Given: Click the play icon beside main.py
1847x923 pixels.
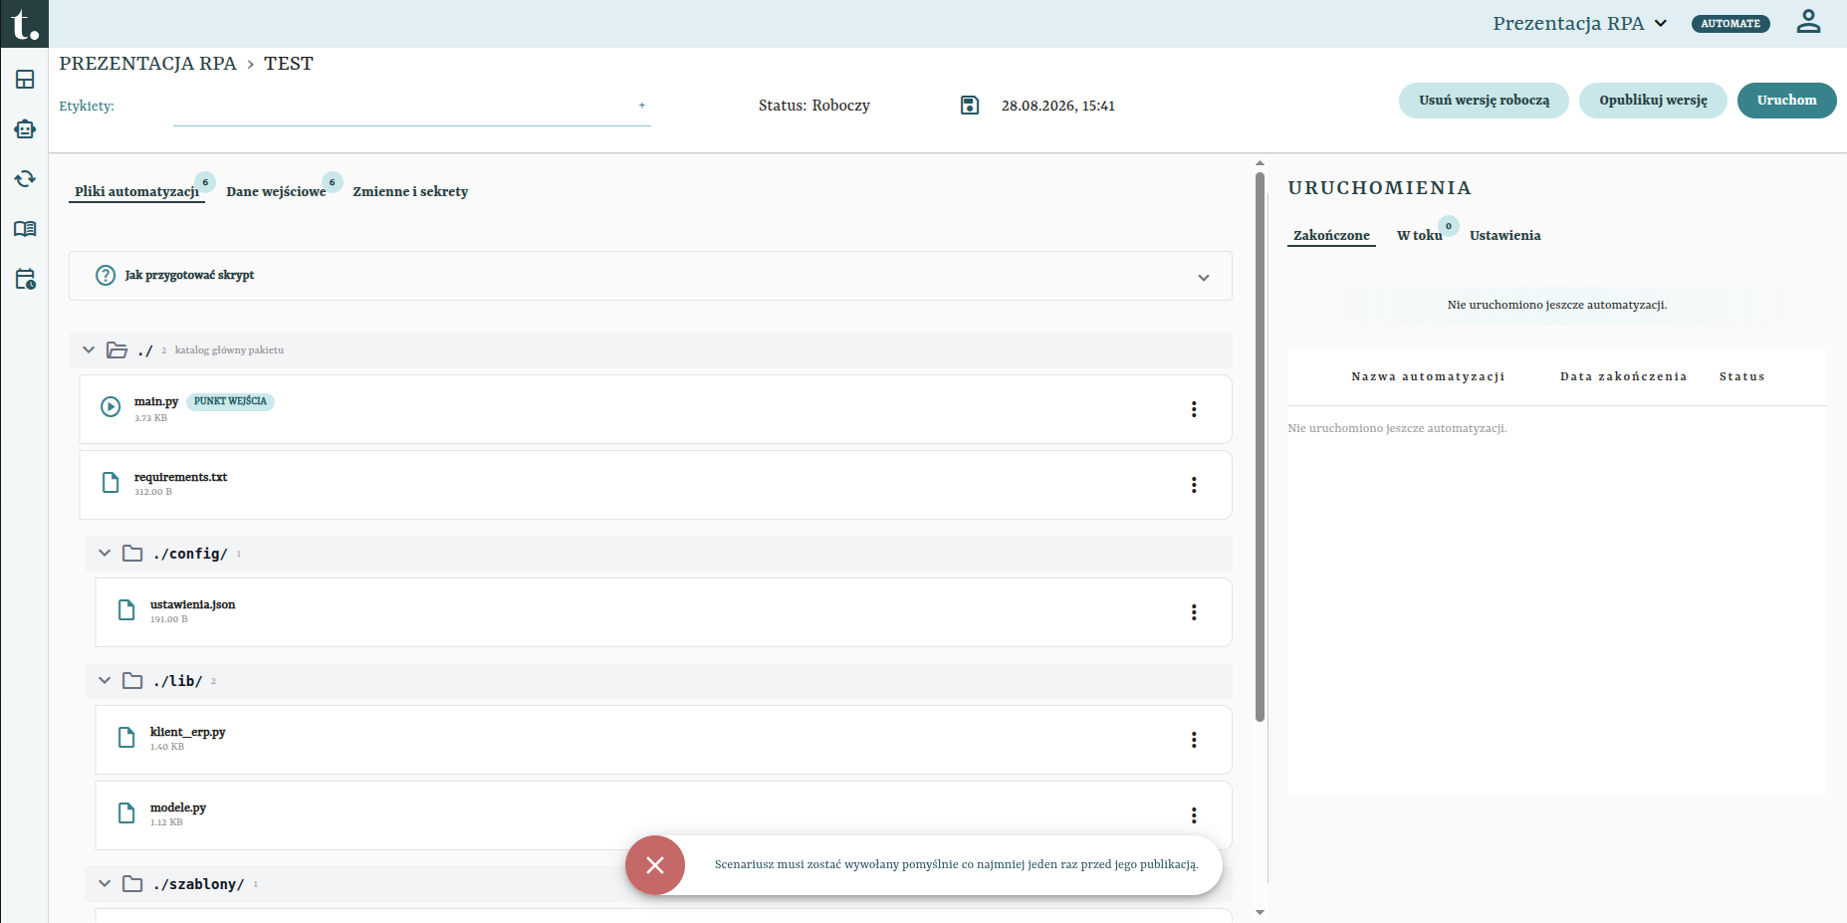Looking at the screenshot, I should coord(111,406).
